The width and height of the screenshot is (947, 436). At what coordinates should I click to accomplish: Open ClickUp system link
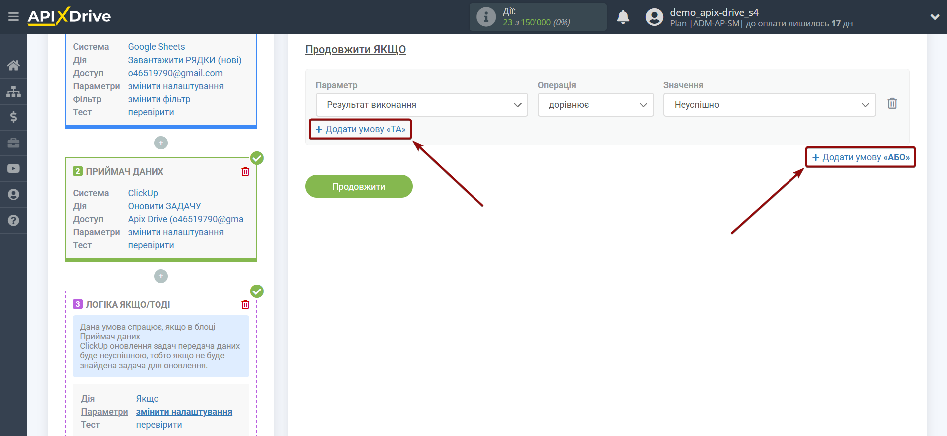pos(143,193)
